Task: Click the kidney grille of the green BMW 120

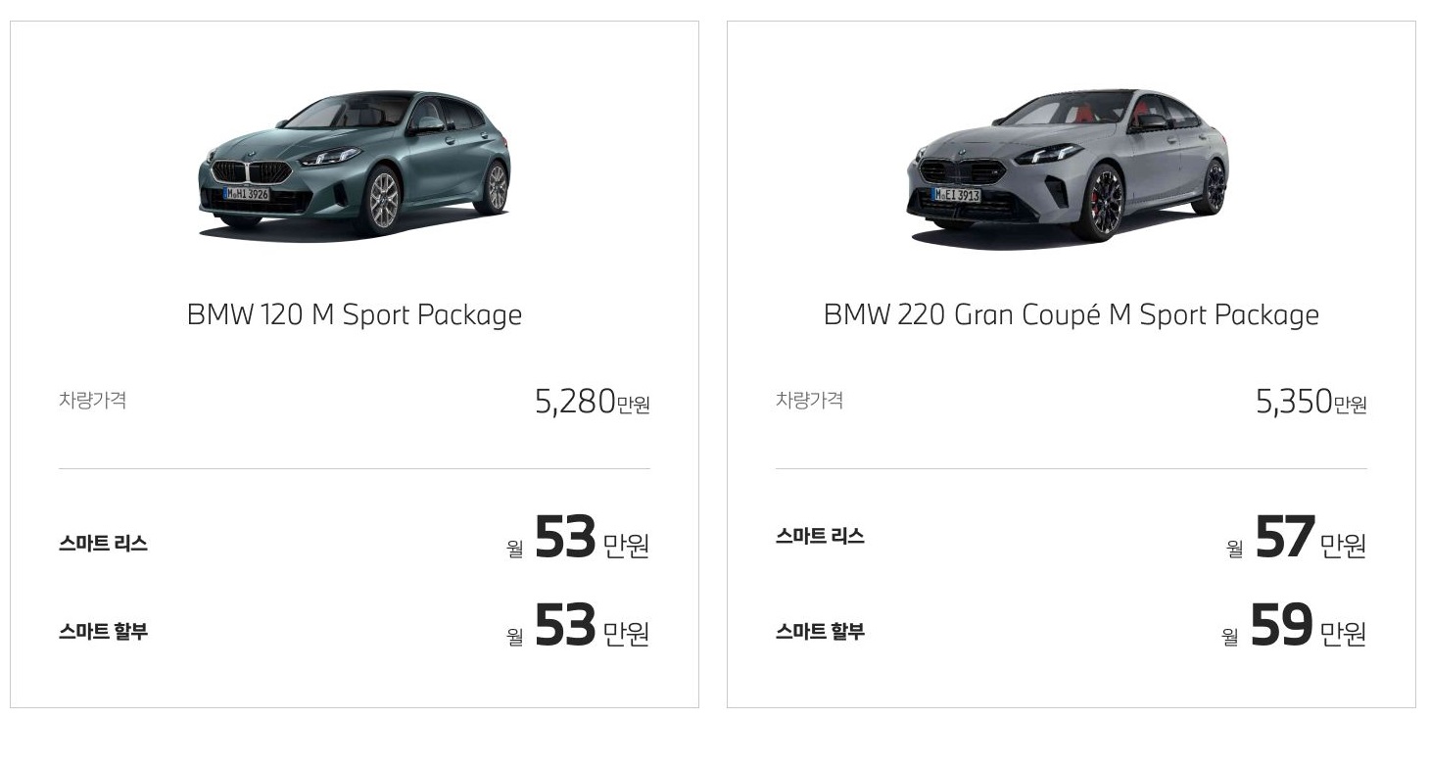Action: pos(252,171)
